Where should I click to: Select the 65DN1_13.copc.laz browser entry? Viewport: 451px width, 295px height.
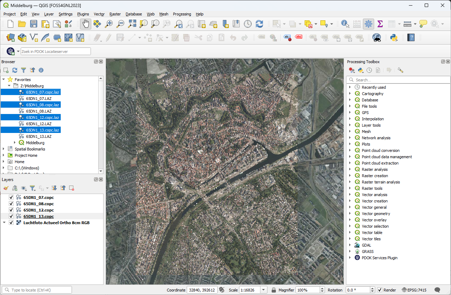(41, 130)
